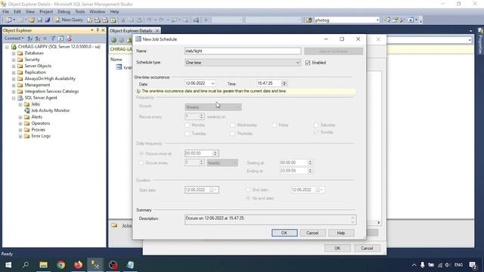This screenshot has height=272, width=484.
Task: Check the Monday checkbox
Action: point(187,125)
